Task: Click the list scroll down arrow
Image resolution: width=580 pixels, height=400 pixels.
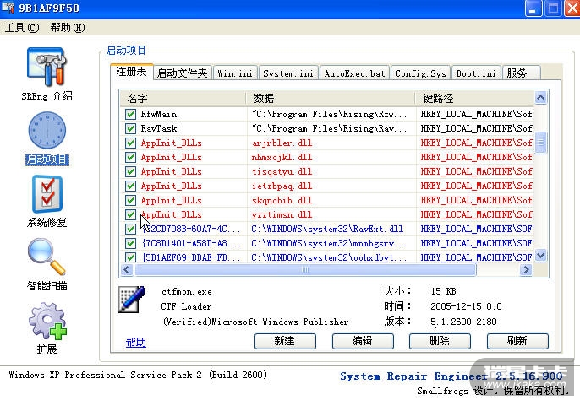Action: click(540, 256)
